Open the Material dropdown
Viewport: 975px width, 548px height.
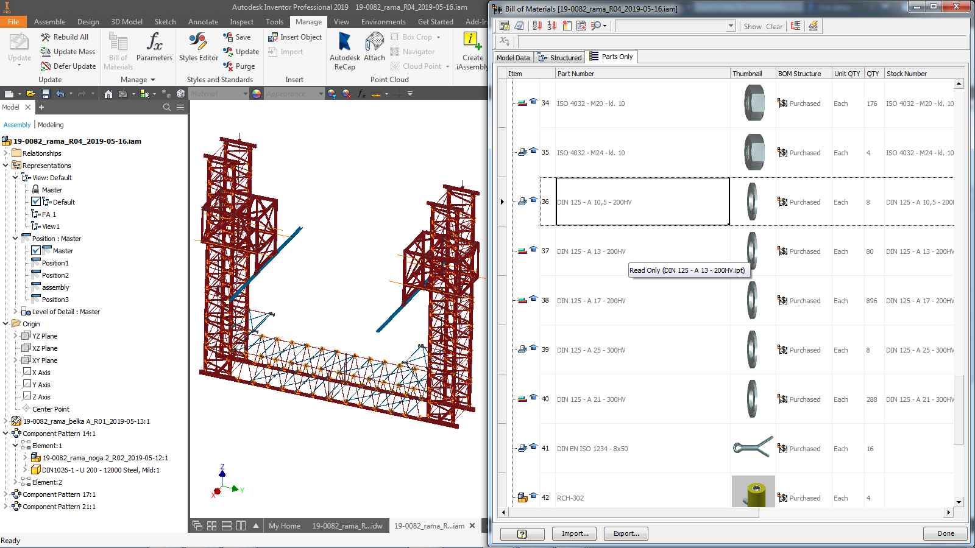click(246, 94)
